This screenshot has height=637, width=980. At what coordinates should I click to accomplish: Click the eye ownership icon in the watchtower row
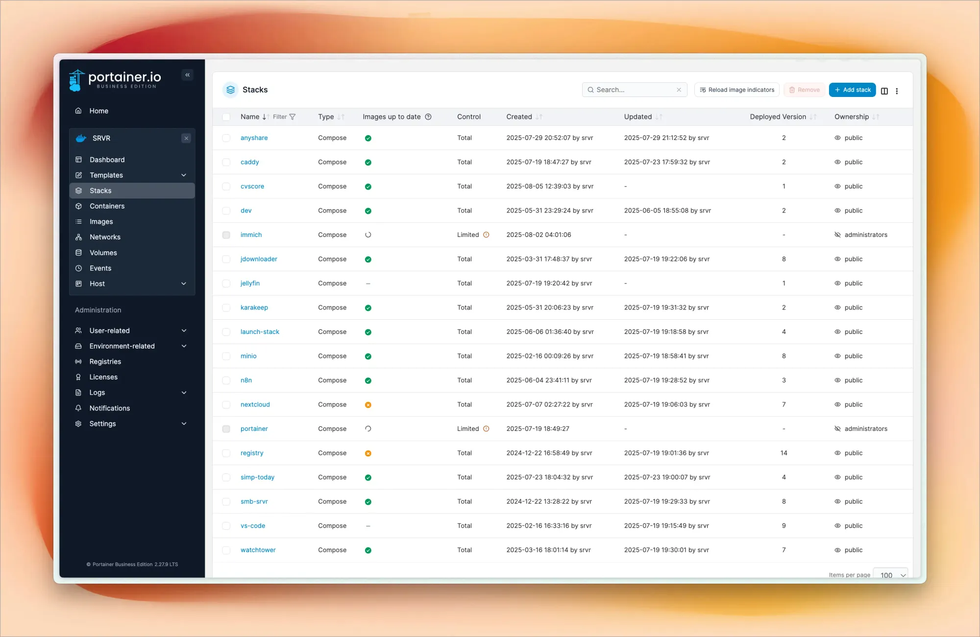coord(837,550)
